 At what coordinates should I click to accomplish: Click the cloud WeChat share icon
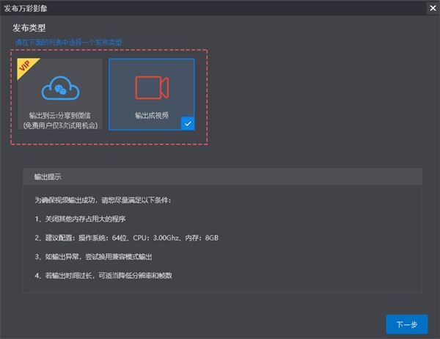pos(60,90)
